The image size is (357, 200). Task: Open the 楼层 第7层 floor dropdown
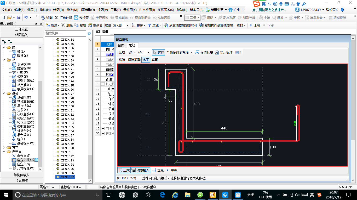(x=127, y=25)
